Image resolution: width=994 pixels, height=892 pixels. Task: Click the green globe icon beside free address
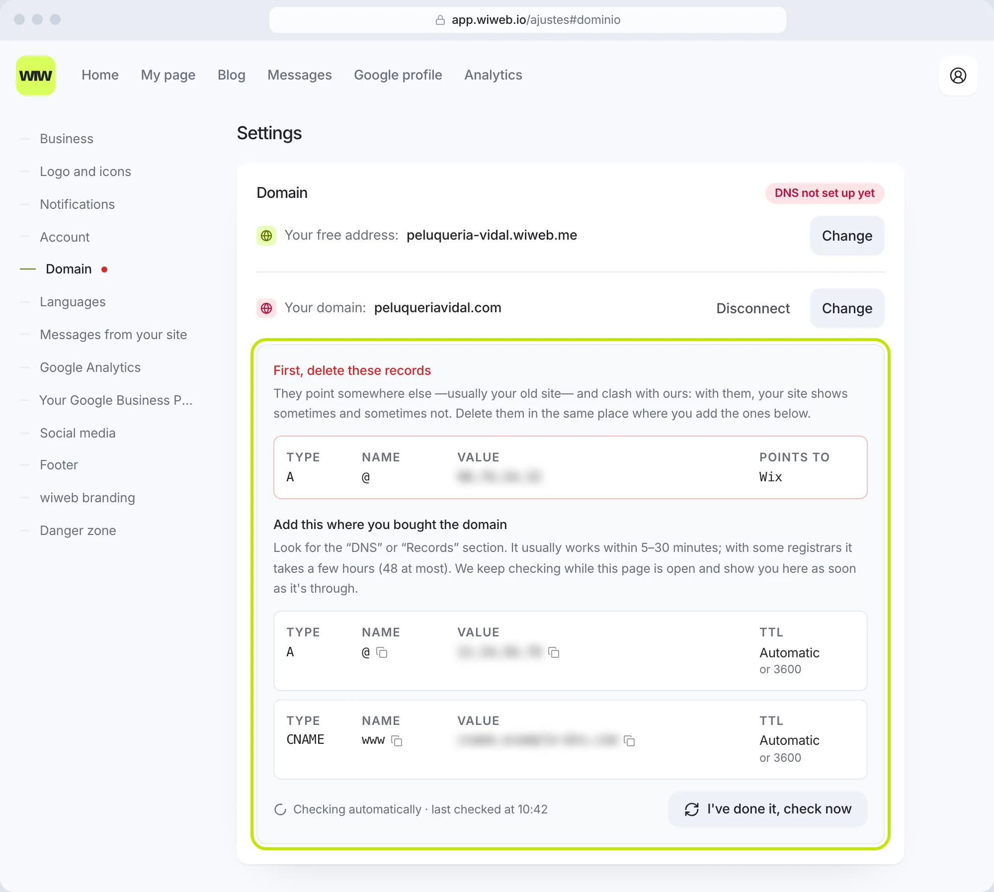(266, 235)
